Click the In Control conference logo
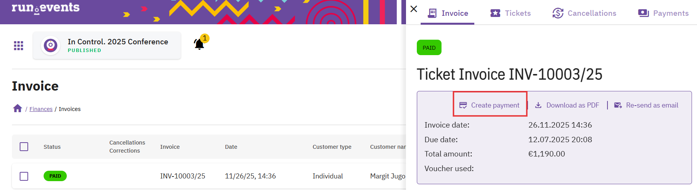The width and height of the screenshot is (697, 190). (x=51, y=45)
